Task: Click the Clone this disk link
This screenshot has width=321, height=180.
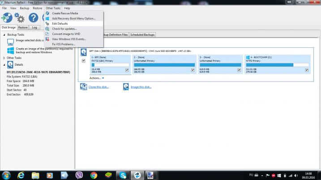Action: (x=98, y=87)
